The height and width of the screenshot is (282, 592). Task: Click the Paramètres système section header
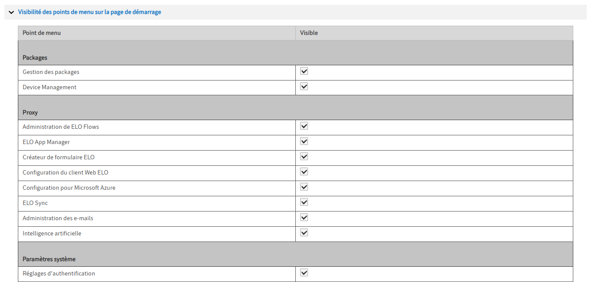click(x=49, y=258)
